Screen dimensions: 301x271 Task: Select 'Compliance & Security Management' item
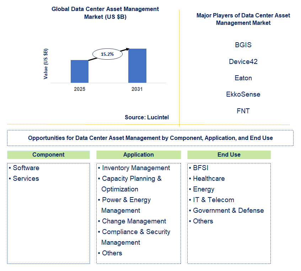136,237
